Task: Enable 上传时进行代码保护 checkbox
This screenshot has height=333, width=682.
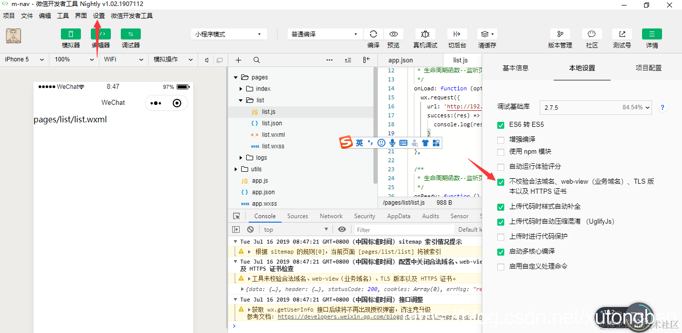Action: click(x=501, y=237)
